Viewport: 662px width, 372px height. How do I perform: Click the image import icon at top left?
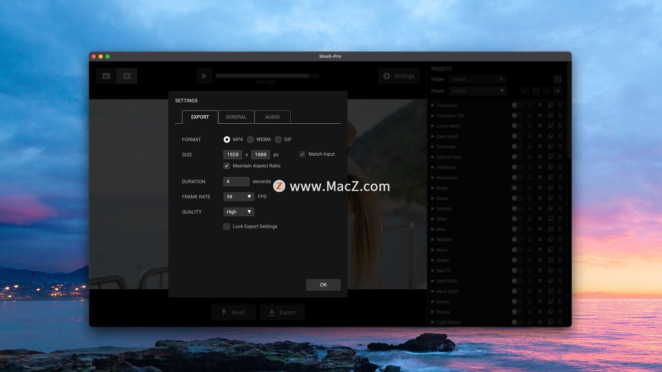[x=106, y=76]
